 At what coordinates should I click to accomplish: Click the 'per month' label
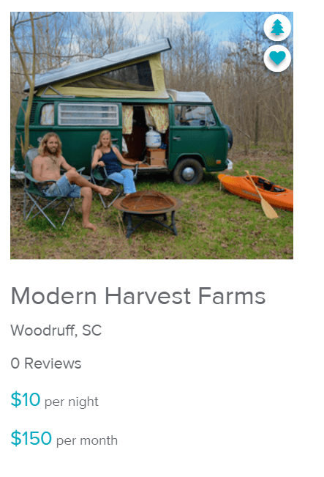pyautogui.click(x=87, y=440)
